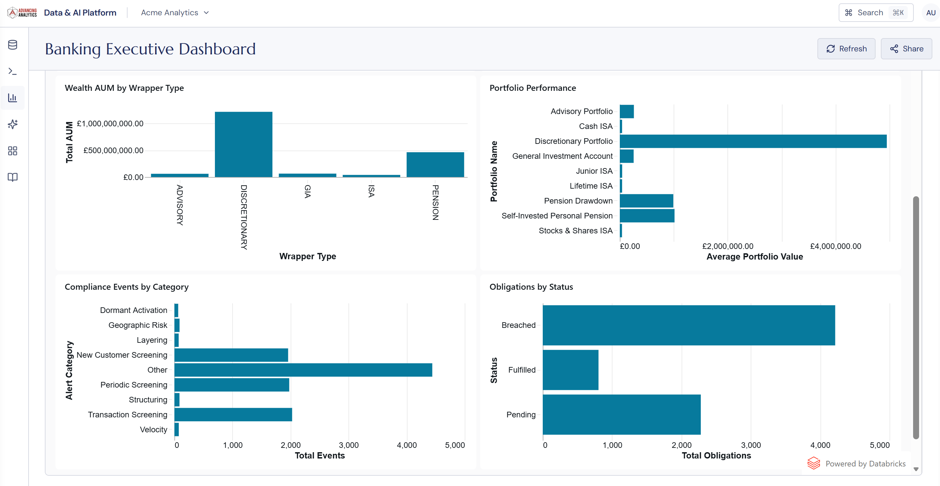Select the Transaction Screening bar
940x486 pixels.
coord(233,415)
